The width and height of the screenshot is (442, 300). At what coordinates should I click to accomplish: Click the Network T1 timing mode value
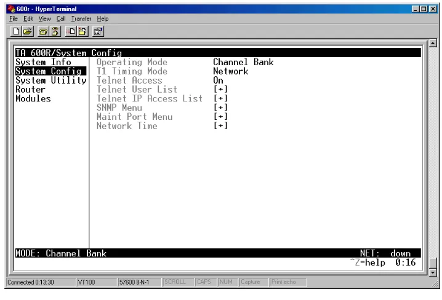tap(231, 71)
